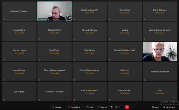Expand audio options arrow beside Unmute

point(64,107)
